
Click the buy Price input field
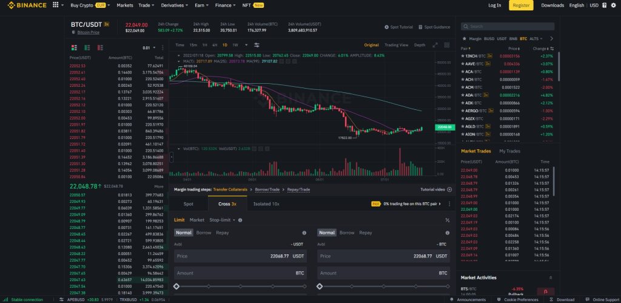pyautogui.click(x=240, y=256)
